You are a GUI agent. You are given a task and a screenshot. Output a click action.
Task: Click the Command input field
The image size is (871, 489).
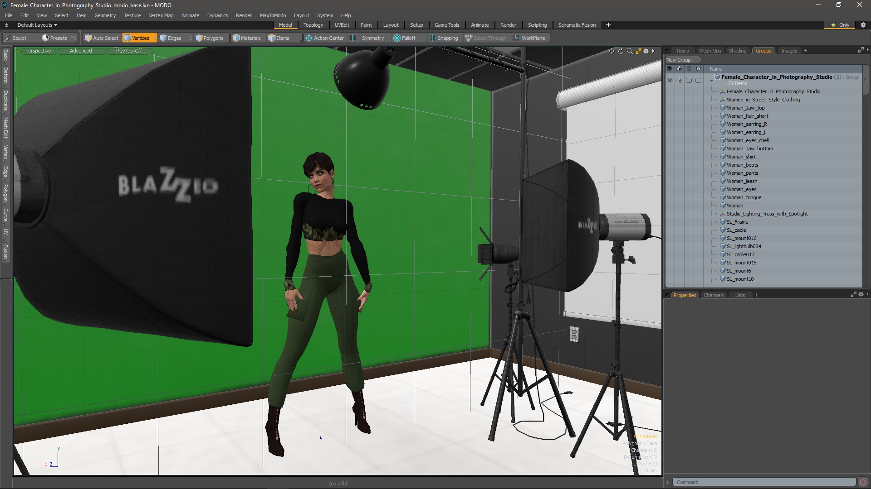coord(764,482)
